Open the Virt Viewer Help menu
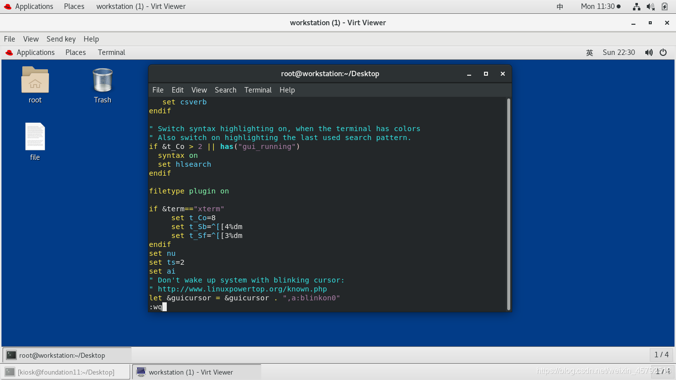Screen dimensions: 676x380 (x=91, y=39)
